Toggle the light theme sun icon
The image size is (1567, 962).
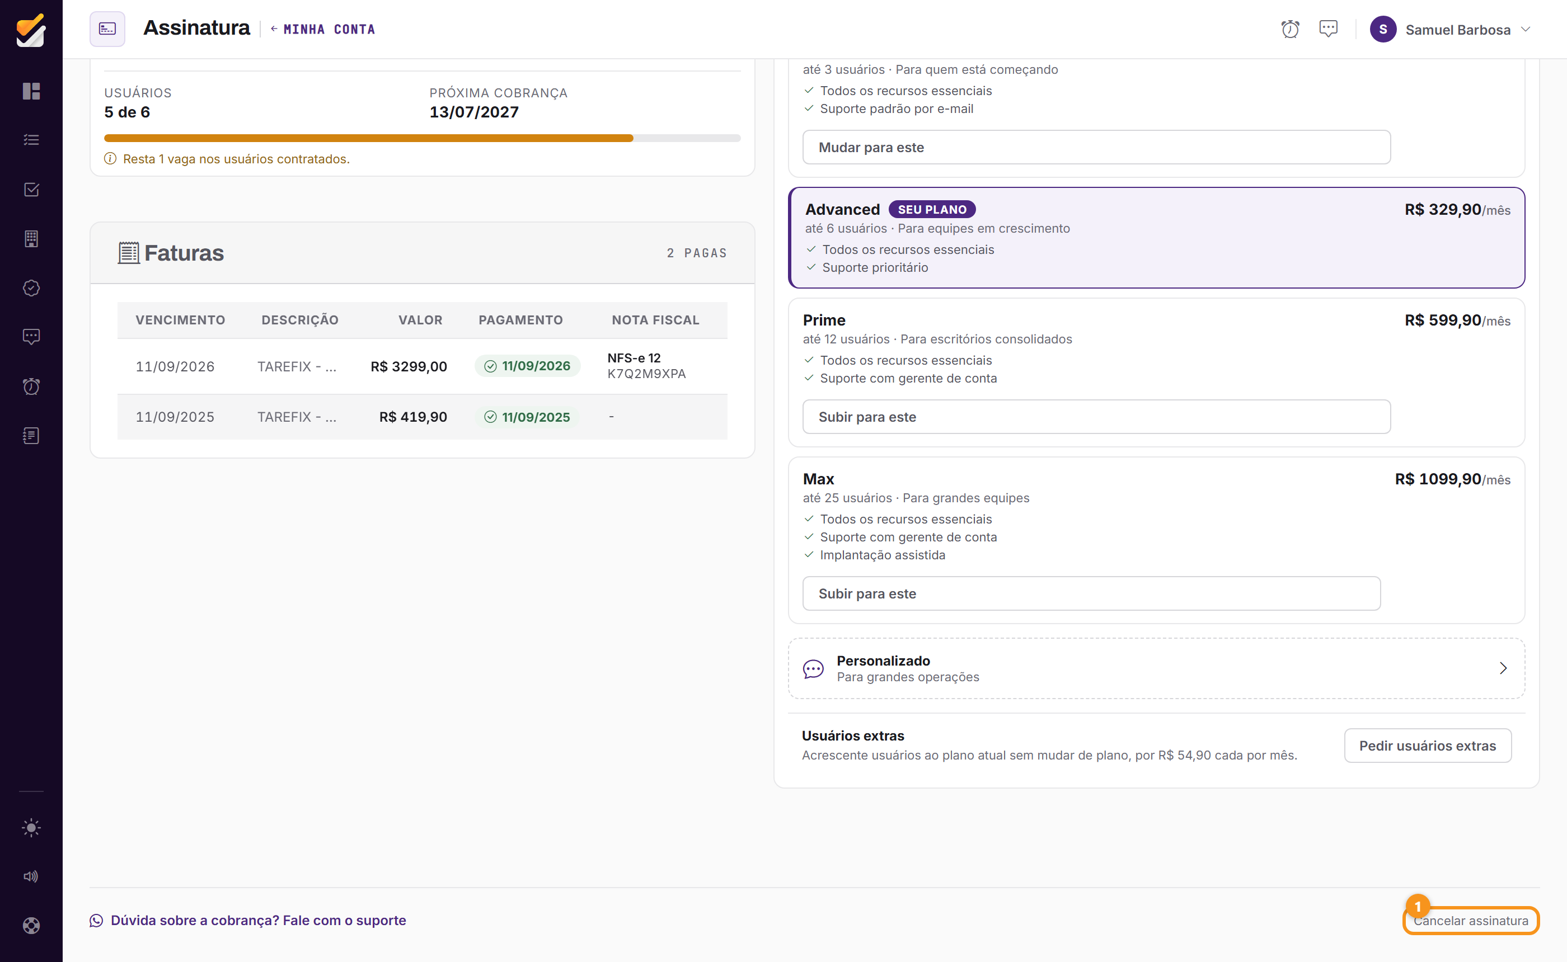[31, 828]
